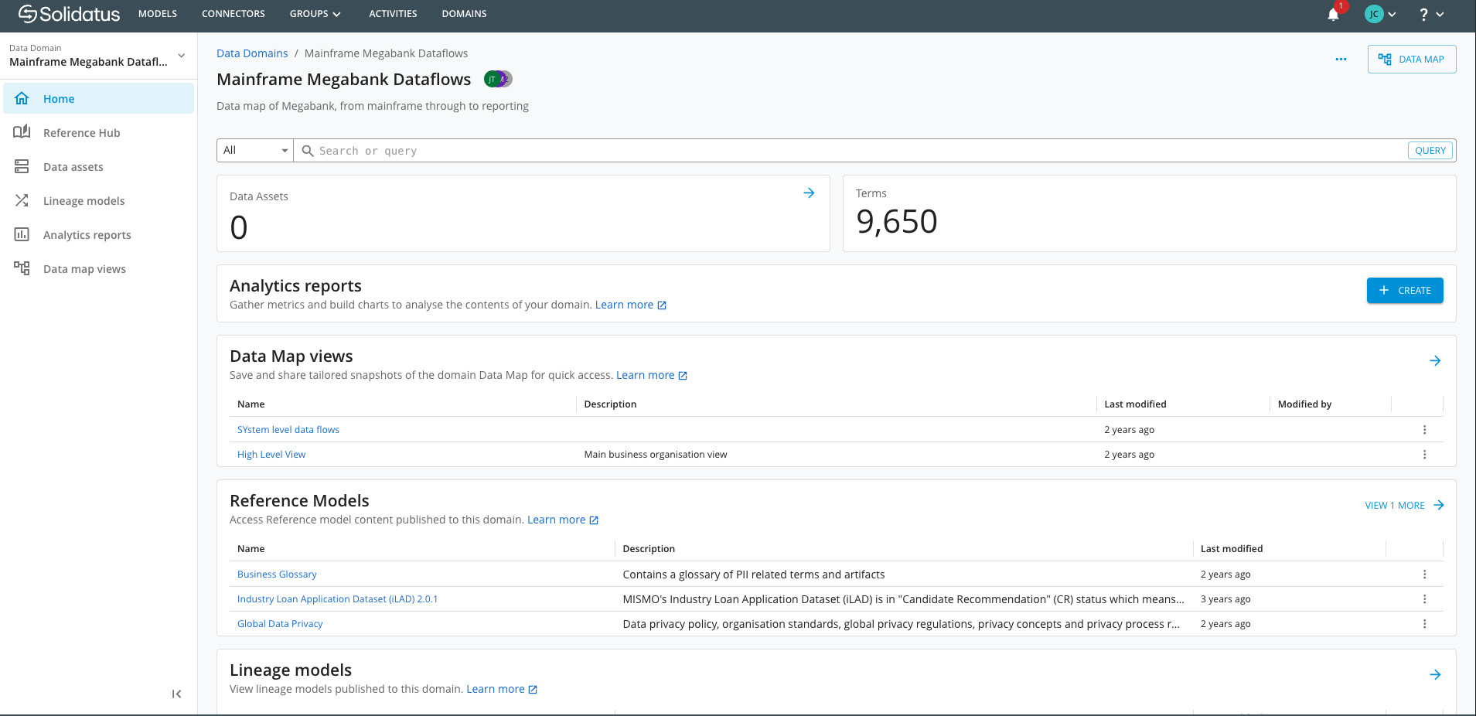Follow Learn more under Analytics reports
This screenshot has width=1476, height=716.
(x=624, y=305)
